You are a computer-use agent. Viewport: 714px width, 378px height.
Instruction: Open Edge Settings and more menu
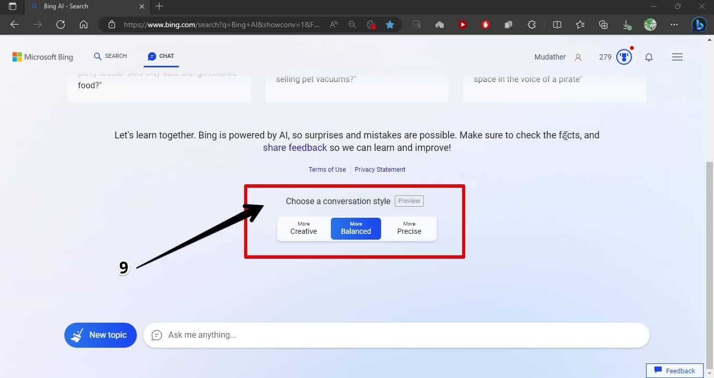click(x=674, y=25)
